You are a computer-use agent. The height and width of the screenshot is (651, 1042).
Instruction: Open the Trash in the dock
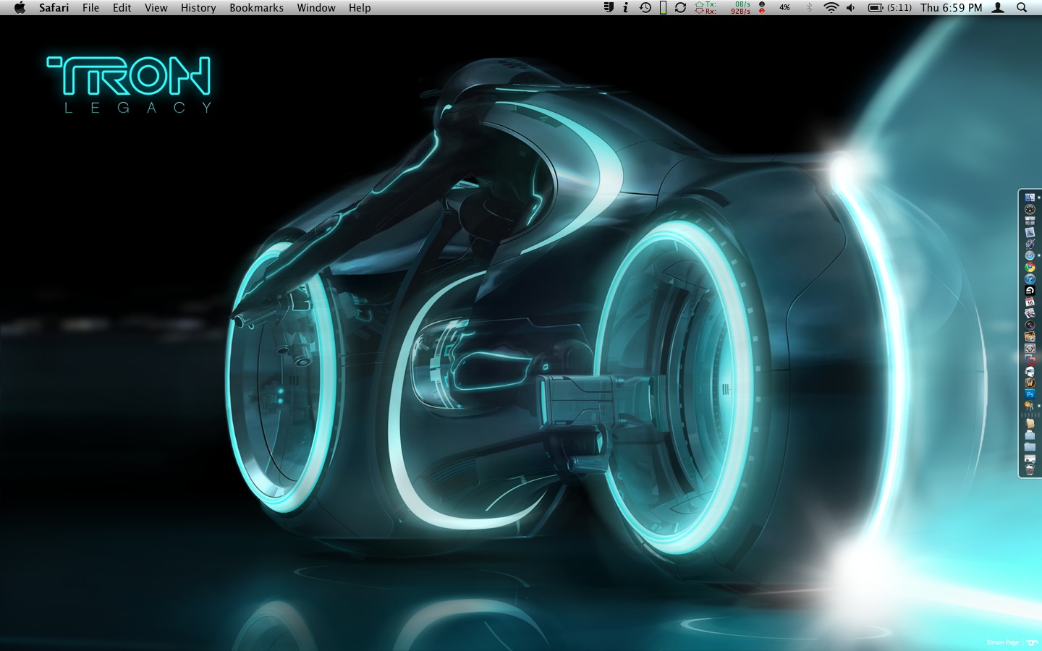pos(1030,470)
